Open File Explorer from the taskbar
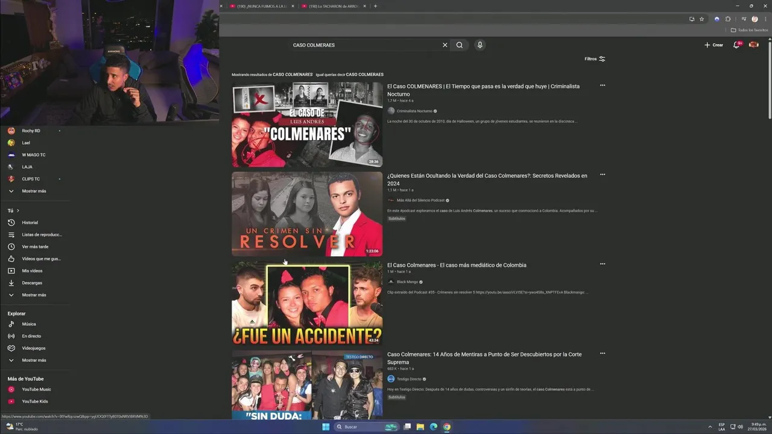The height and width of the screenshot is (434, 772). pos(420,427)
